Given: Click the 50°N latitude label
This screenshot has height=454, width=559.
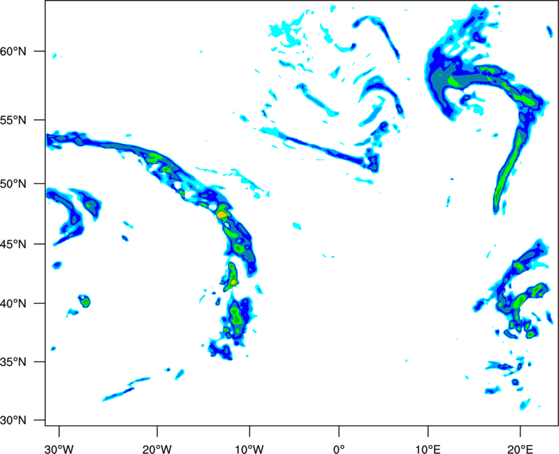Looking at the screenshot, I should [x=13, y=184].
